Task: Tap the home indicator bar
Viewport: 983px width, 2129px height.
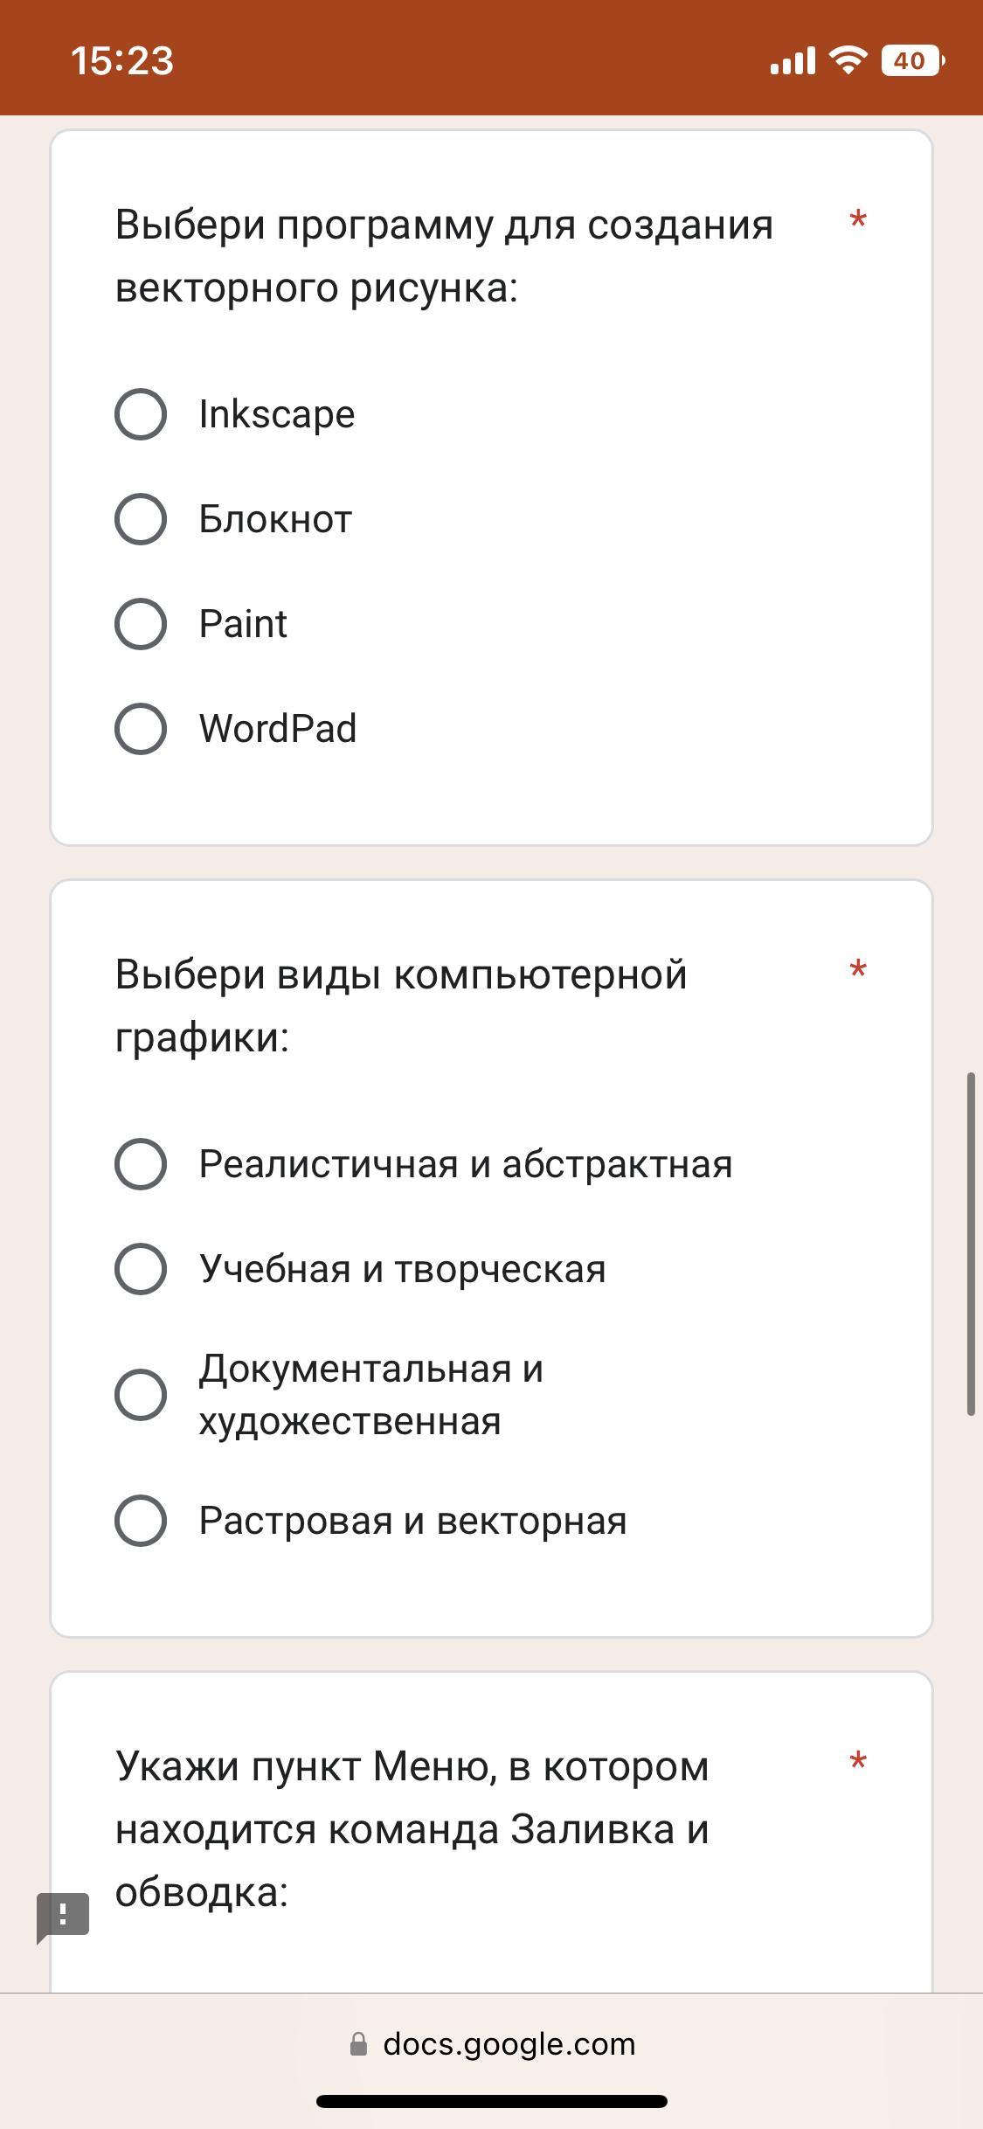Action: [492, 2101]
